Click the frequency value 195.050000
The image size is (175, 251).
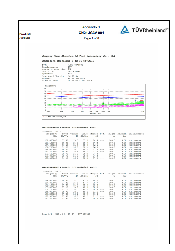51,158
